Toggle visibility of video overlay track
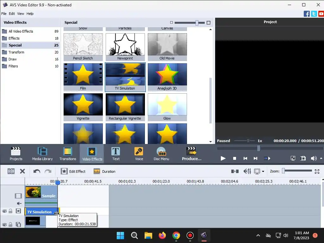Screen dimensions: 324x243 (x=4, y=225)
